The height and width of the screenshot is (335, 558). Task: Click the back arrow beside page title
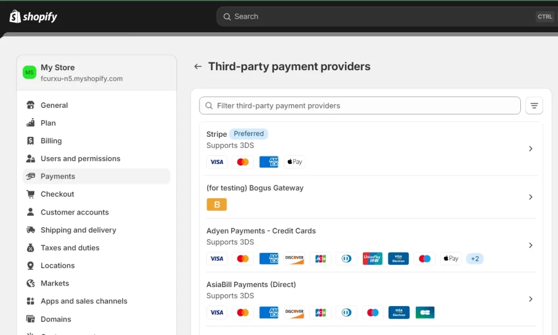pos(198,66)
